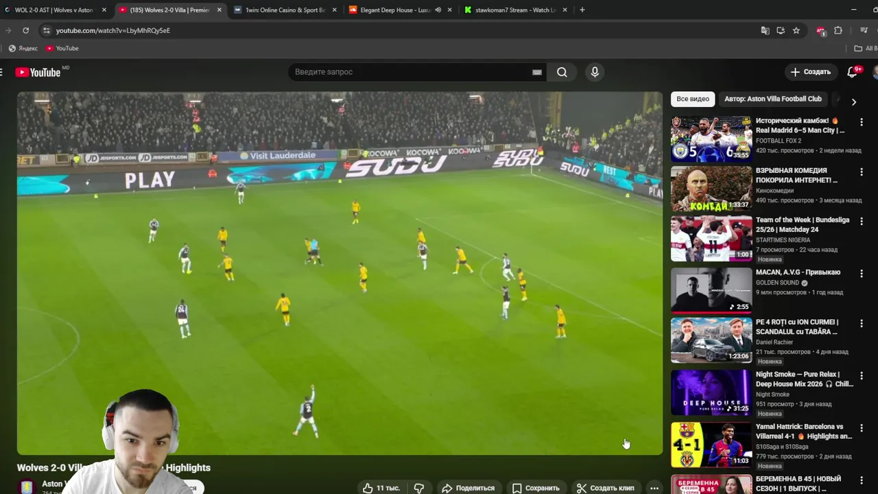Open options for the MACAN, A.V.G video
Image resolution: width=878 pixels, height=494 pixels.
tap(862, 273)
